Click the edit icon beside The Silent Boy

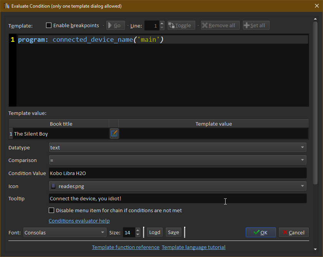pyautogui.click(x=114, y=134)
